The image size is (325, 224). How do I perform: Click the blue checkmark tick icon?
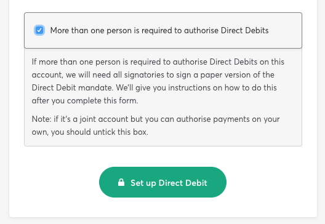pos(39,30)
